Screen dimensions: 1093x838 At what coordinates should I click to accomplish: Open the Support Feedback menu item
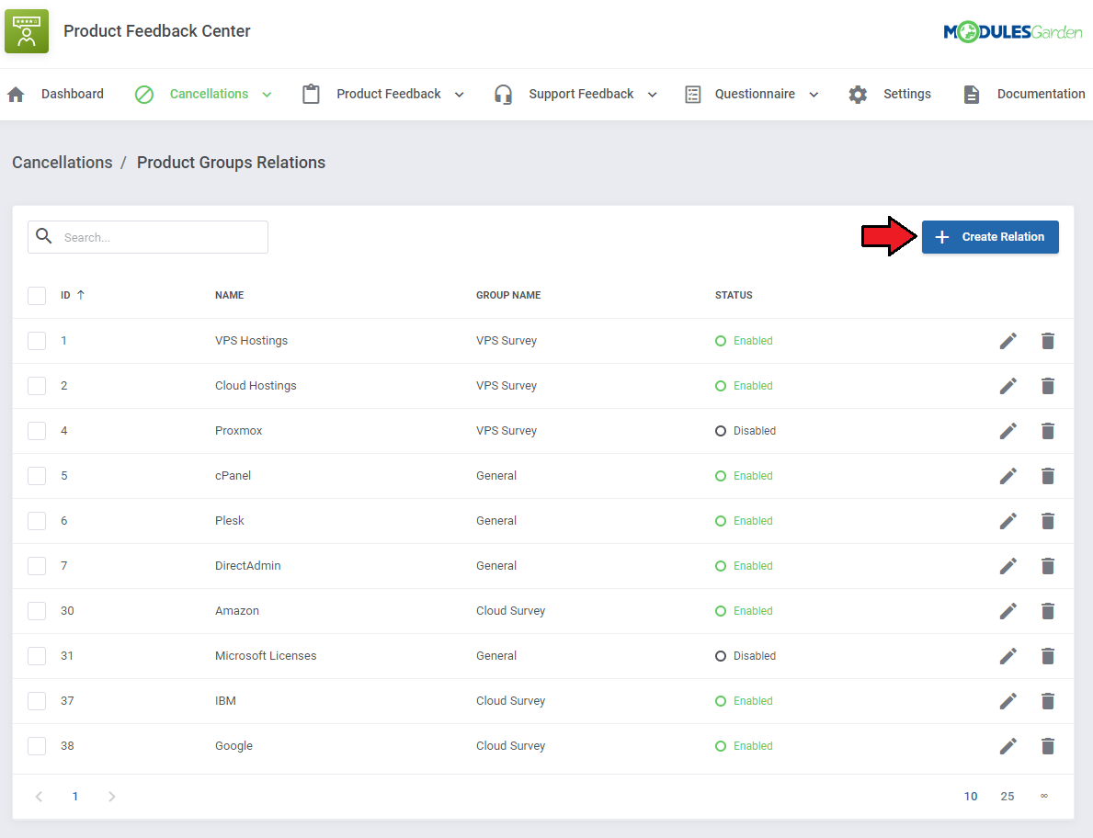pos(581,94)
